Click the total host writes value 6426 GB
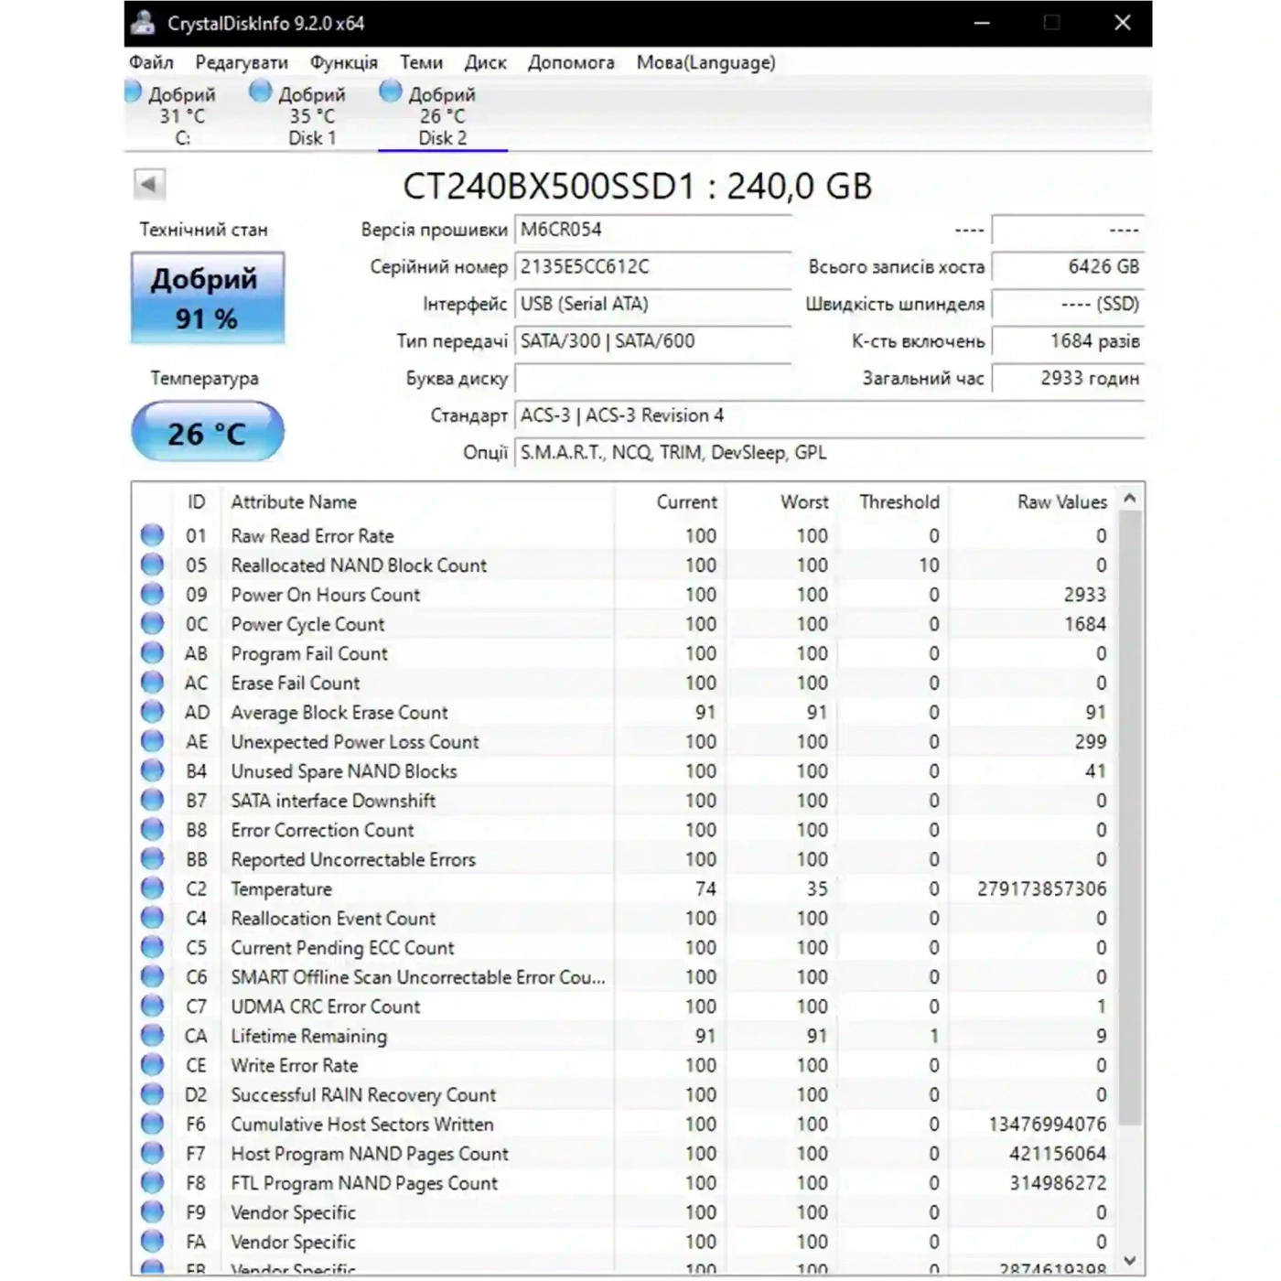This screenshot has height=1281, width=1281. 1068,266
